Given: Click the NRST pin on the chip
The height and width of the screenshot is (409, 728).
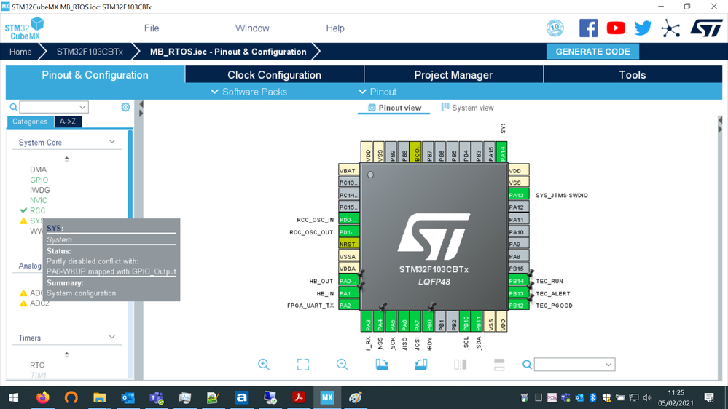Looking at the screenshot, I should click(x=348, y=244).
